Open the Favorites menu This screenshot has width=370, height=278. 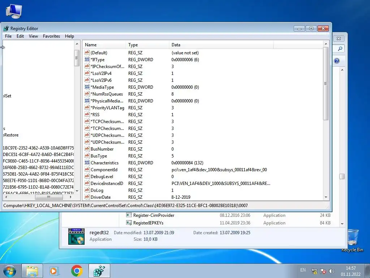point(51,36)
